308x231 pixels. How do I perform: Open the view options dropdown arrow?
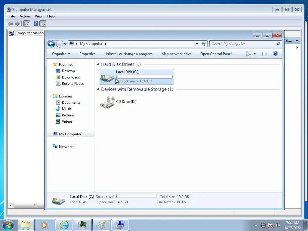(x=254, y=54)
